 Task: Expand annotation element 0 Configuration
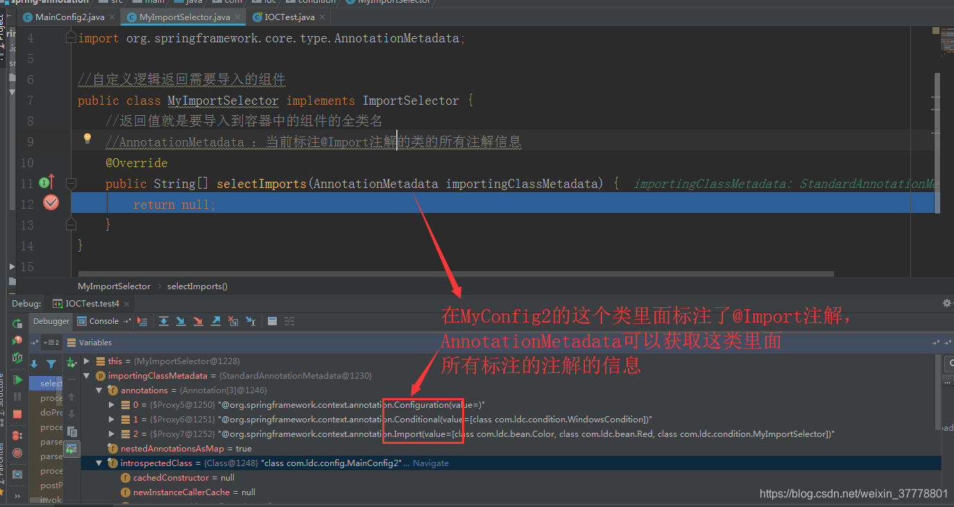tap(112, 404)
